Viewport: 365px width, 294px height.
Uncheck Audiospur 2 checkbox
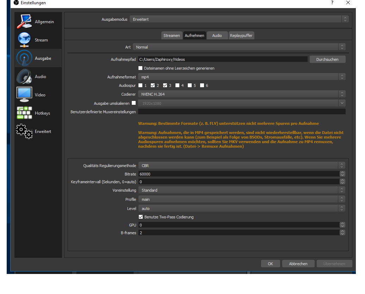[x=153, y=85]
